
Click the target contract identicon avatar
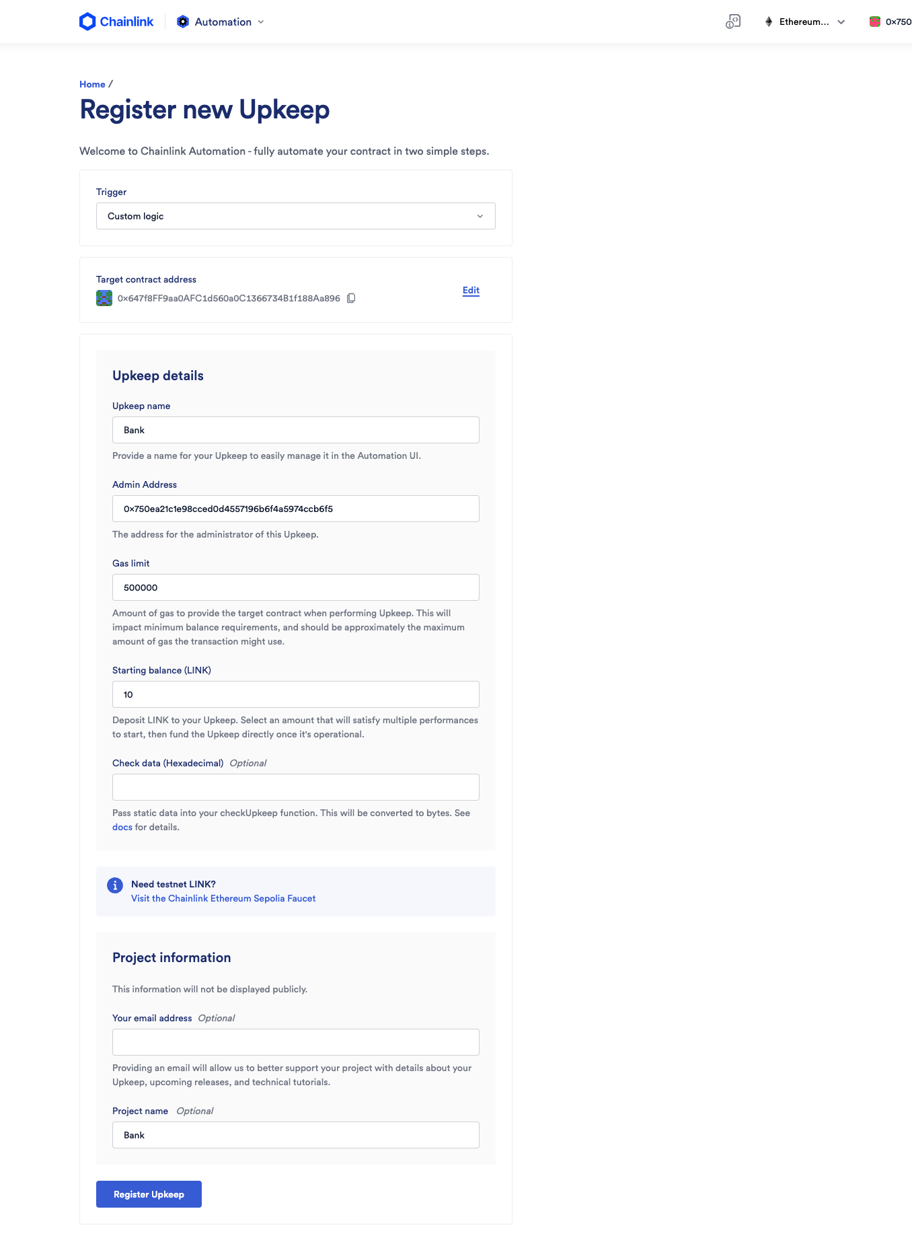click(x=104, y=298)
